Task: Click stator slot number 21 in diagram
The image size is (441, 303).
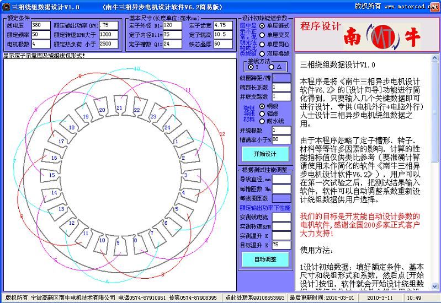Action: tap(120, 108)
